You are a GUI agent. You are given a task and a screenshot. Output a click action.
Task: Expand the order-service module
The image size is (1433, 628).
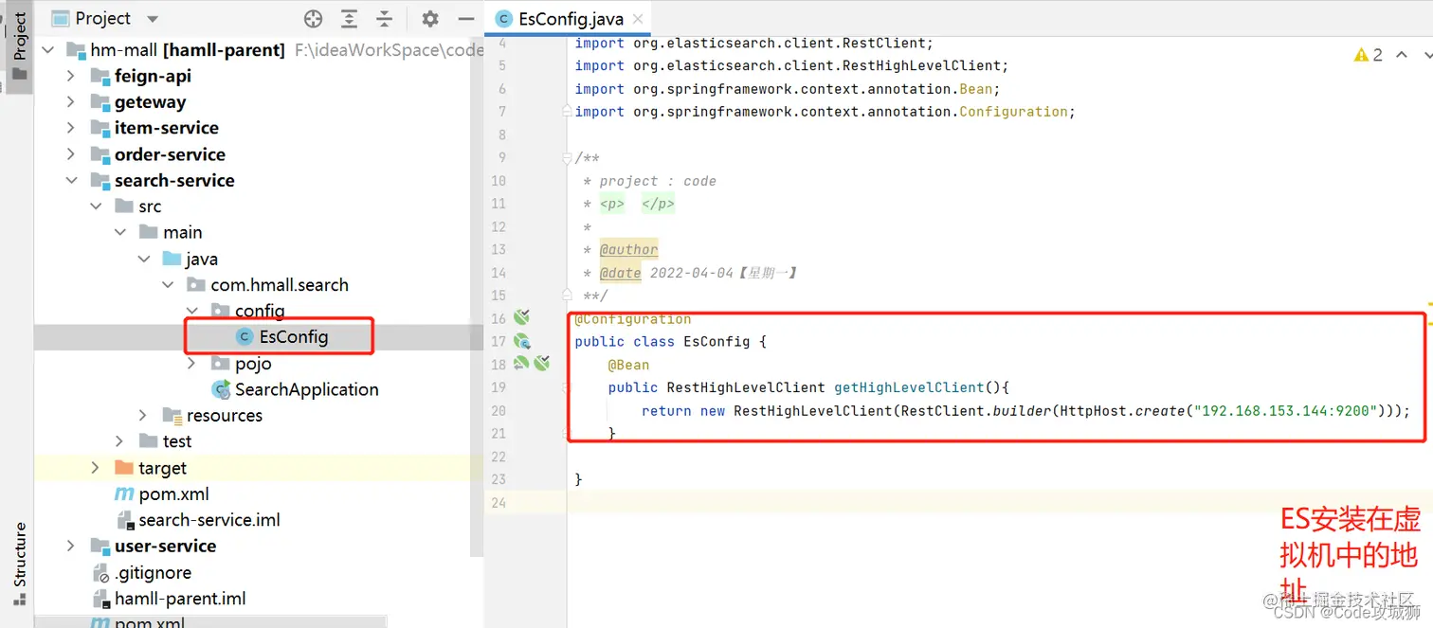click(71, 154)
